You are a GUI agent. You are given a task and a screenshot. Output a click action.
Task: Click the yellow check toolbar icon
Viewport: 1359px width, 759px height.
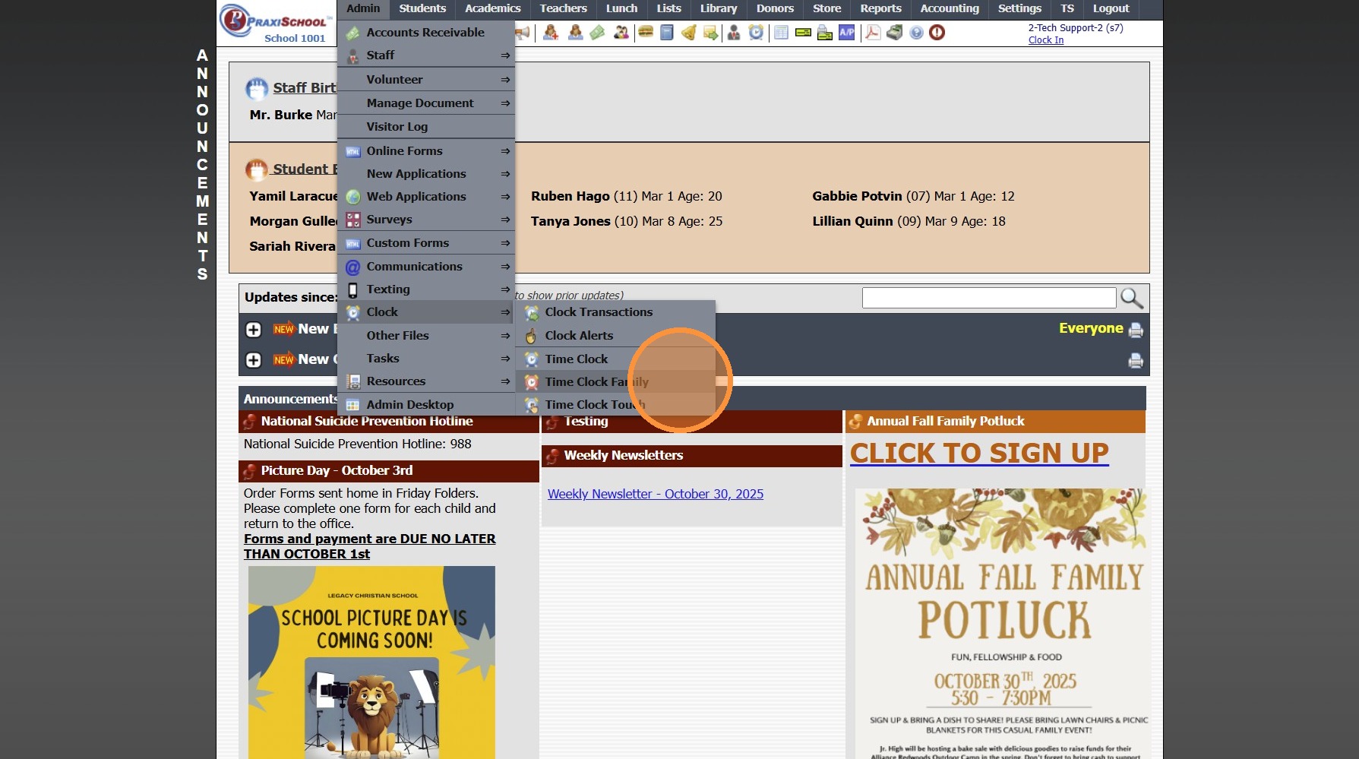tap(803, 33)
